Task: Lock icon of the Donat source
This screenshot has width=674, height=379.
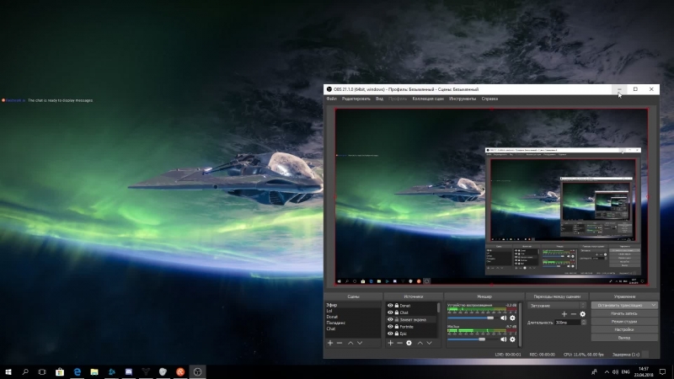Action: click(x=397, y=306)
